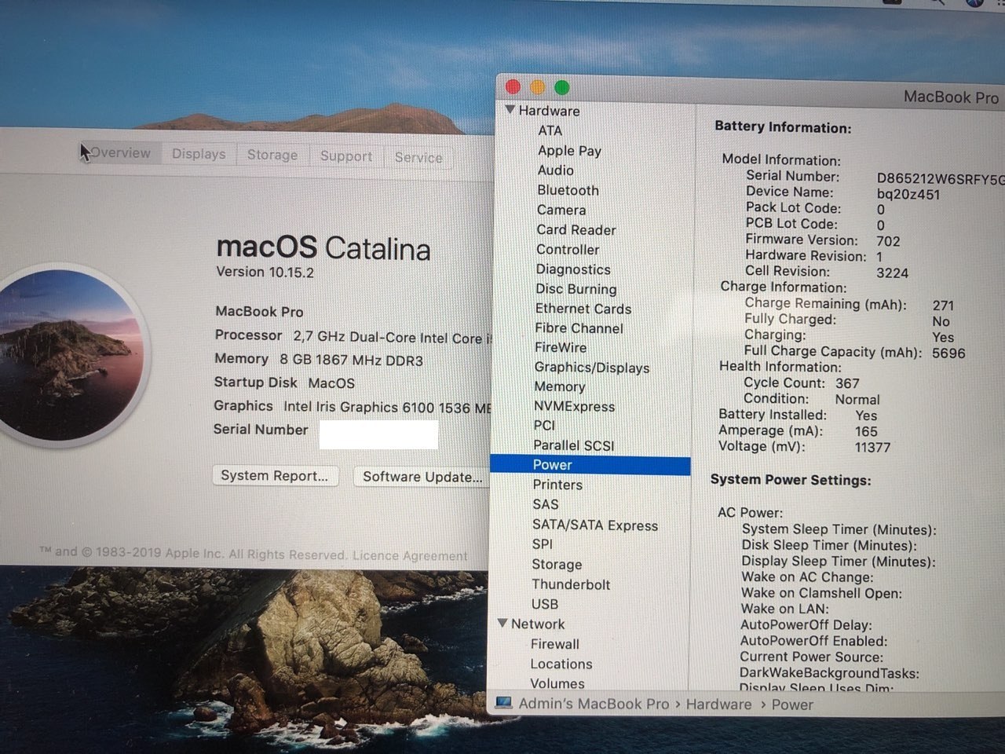Screen dimensions: 1005x754
Task: Click the Charge Remaining value 271
Action: [x=943, y=306]
